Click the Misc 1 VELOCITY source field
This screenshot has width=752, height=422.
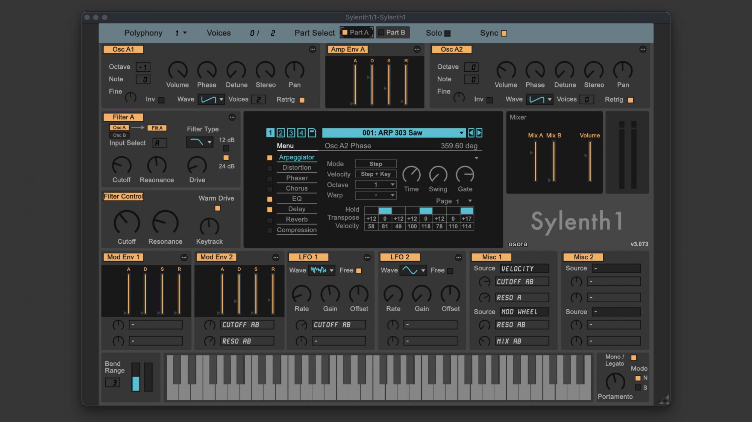point(524,269)
